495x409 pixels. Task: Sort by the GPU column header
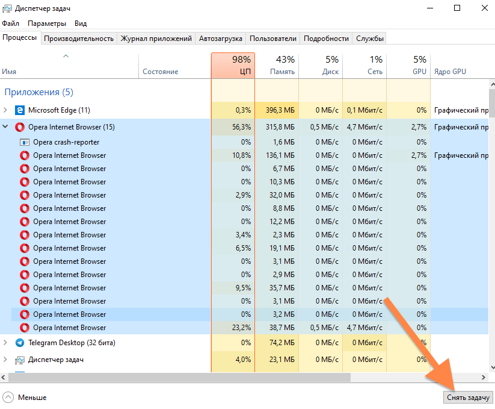click(x=408, y=66)
